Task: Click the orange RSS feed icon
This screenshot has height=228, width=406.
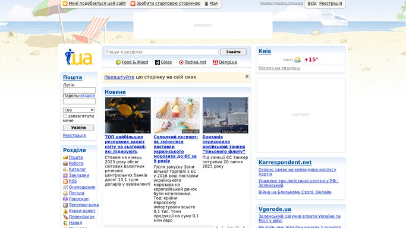Action: tap(65, 181)
